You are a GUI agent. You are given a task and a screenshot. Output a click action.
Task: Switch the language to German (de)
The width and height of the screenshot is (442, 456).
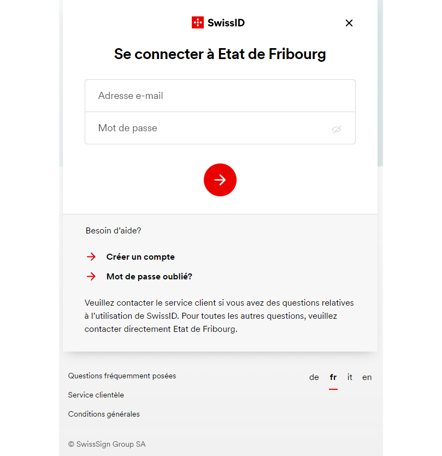[x=314, y=377]
